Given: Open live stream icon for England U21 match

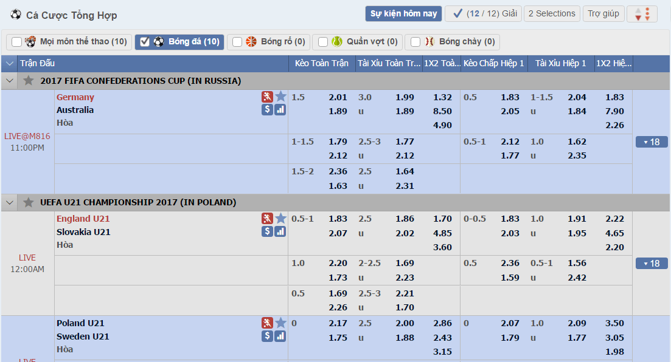Looking at the screenshot, I should coord(268,219).
